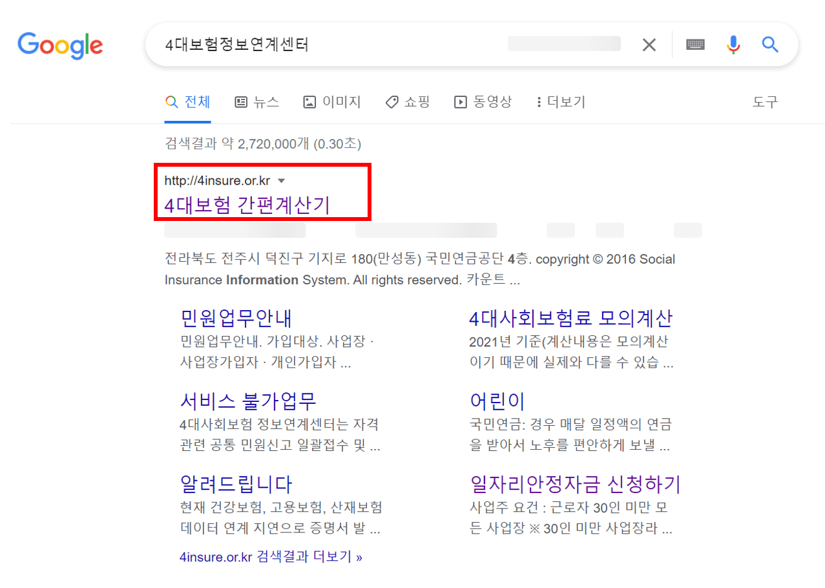Click the http://4insure.or.kr URL text
The width and height of the screenshot is (825, 588).
[217, 181]
